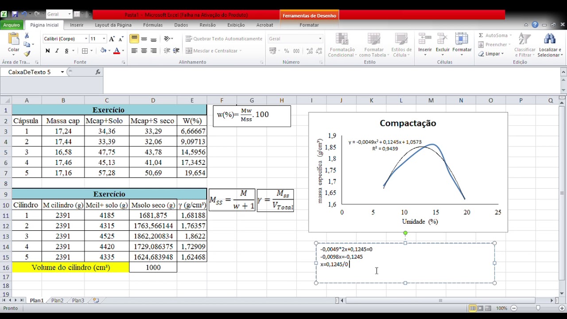Switch to the Inserir tab
Viewport: 567px width, 319px height.
click(x=77, y=25)
